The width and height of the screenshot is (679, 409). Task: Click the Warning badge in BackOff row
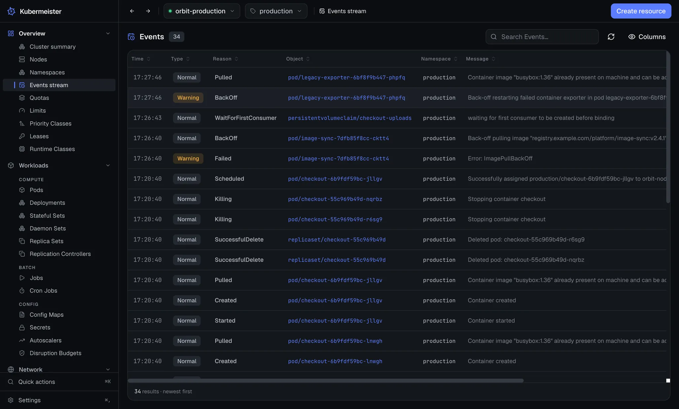(x=188, y=98)
